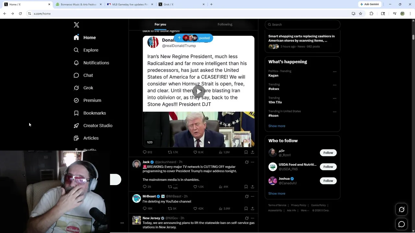Open the Terms of Service link

(x=277, y=205)
